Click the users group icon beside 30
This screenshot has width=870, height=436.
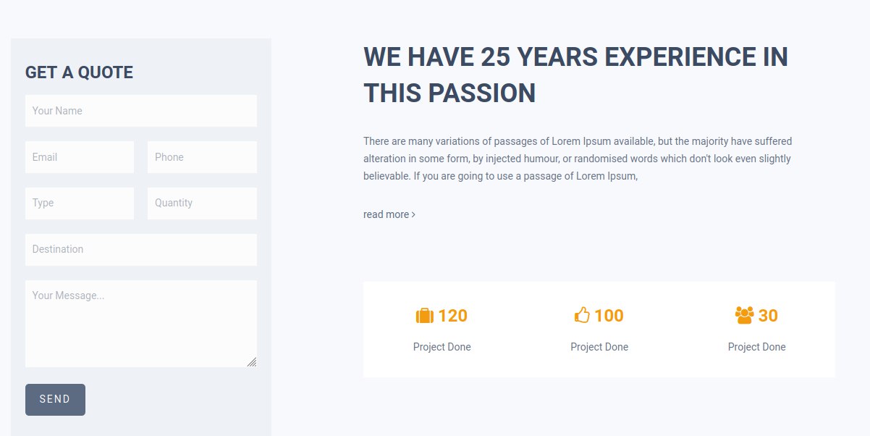(744, 315)
